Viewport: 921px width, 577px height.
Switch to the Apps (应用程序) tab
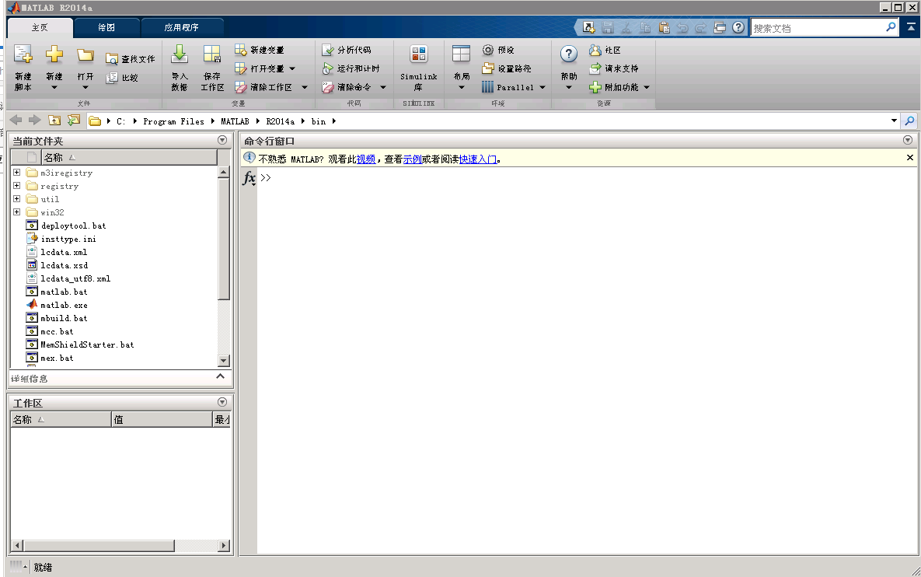182,28
